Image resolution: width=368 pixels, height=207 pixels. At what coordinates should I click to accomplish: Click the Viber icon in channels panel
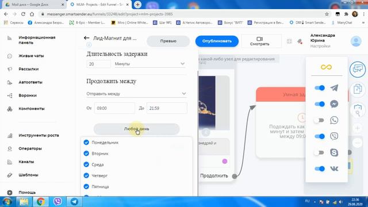[334, 136]
